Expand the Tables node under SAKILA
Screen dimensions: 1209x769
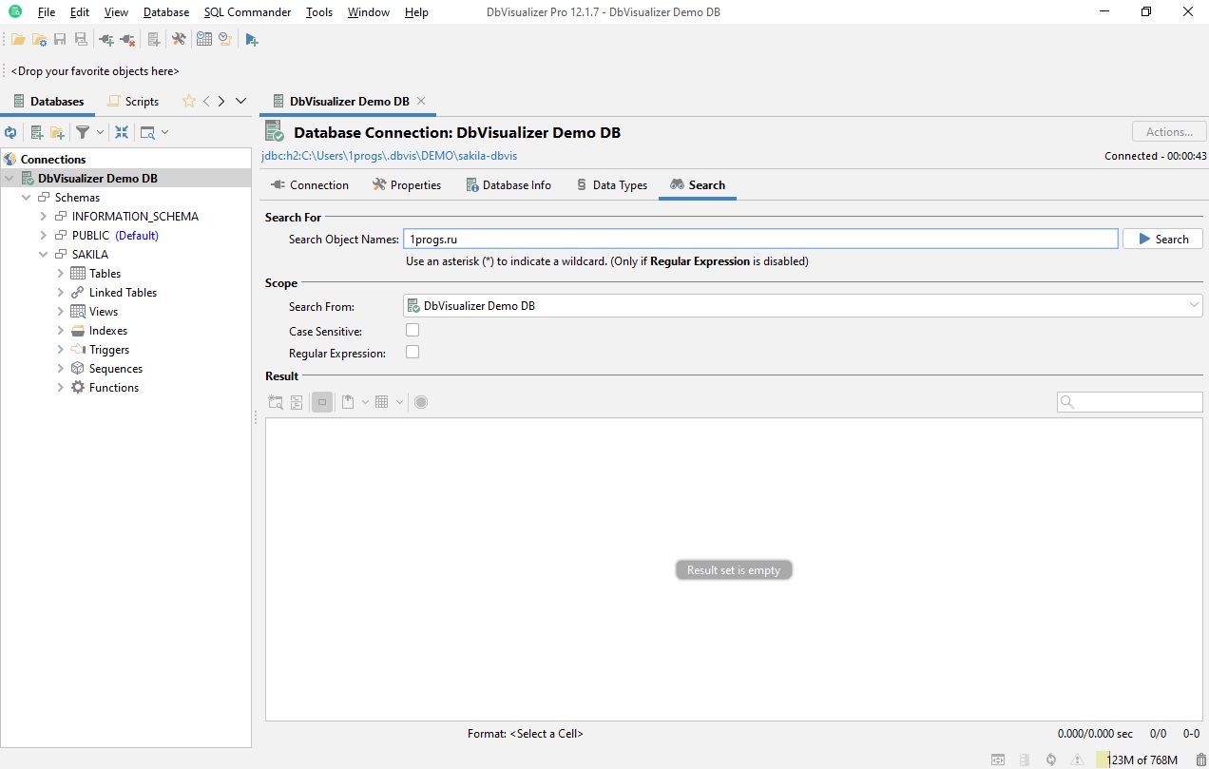pyautogui.click(x=60, y=273)
